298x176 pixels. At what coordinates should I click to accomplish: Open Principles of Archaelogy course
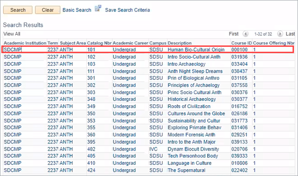click(x=193, y=85)
